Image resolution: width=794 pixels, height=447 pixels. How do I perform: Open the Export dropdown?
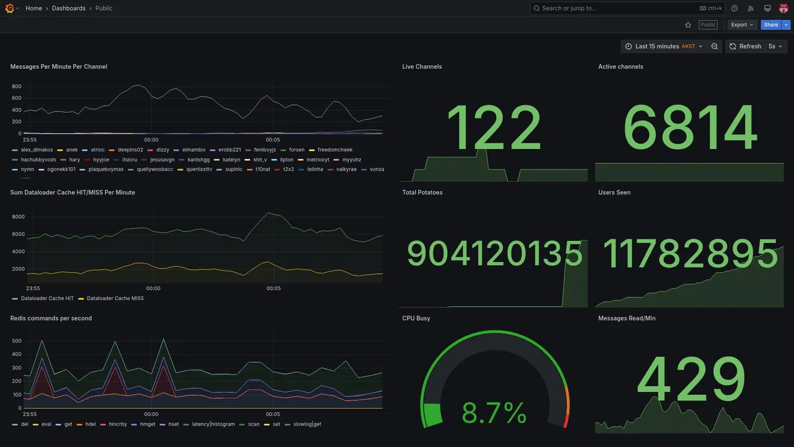[x=742, y=25]
